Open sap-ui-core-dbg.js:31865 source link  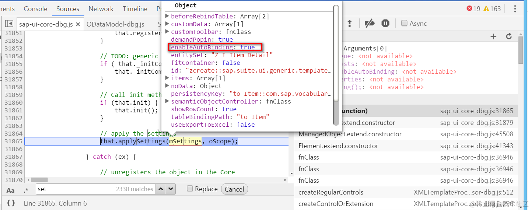click(476, 111)
